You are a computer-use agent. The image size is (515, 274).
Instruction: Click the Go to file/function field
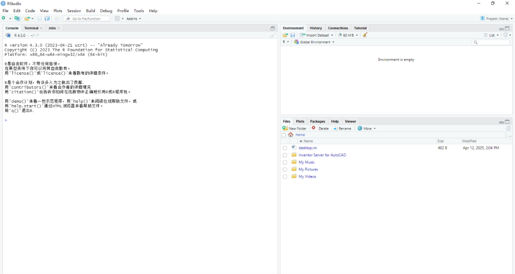pos(88,19)
